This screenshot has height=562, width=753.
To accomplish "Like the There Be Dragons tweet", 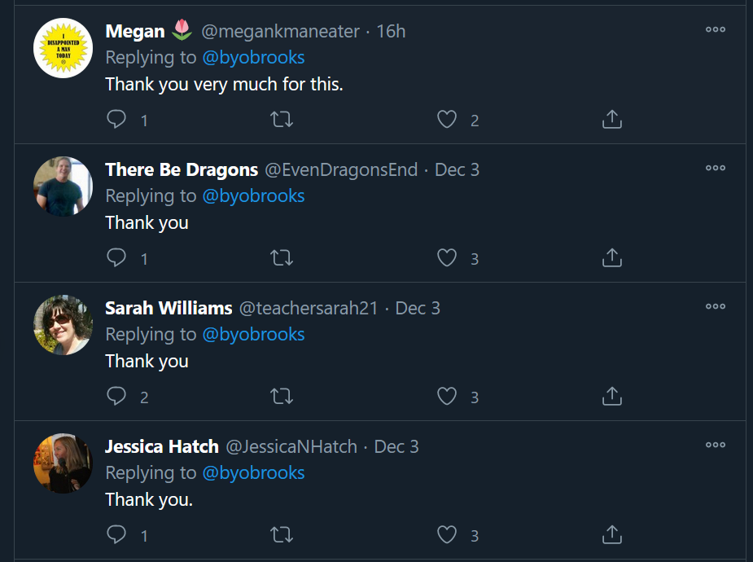I will [x=447, y=257].
